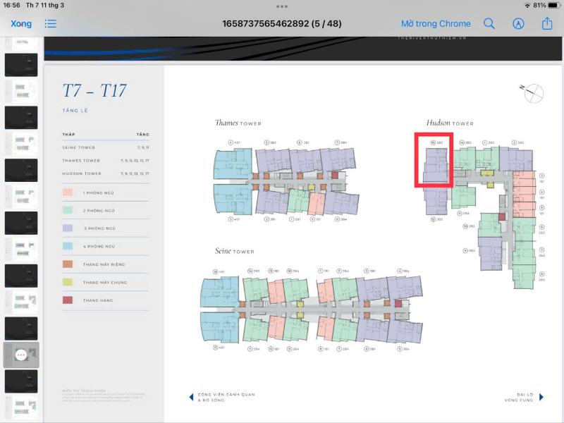The width and height of the screenshot is (564, 423).
Task: Click the red-highlighted Hudson Tower unit
Action: click(x=434, y=160)
